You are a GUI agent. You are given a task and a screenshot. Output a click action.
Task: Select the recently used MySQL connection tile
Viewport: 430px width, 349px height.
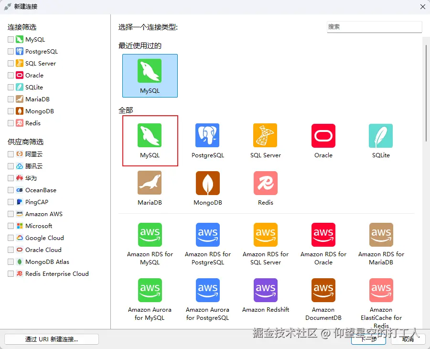pyautogui.click(x=150, y=76)
